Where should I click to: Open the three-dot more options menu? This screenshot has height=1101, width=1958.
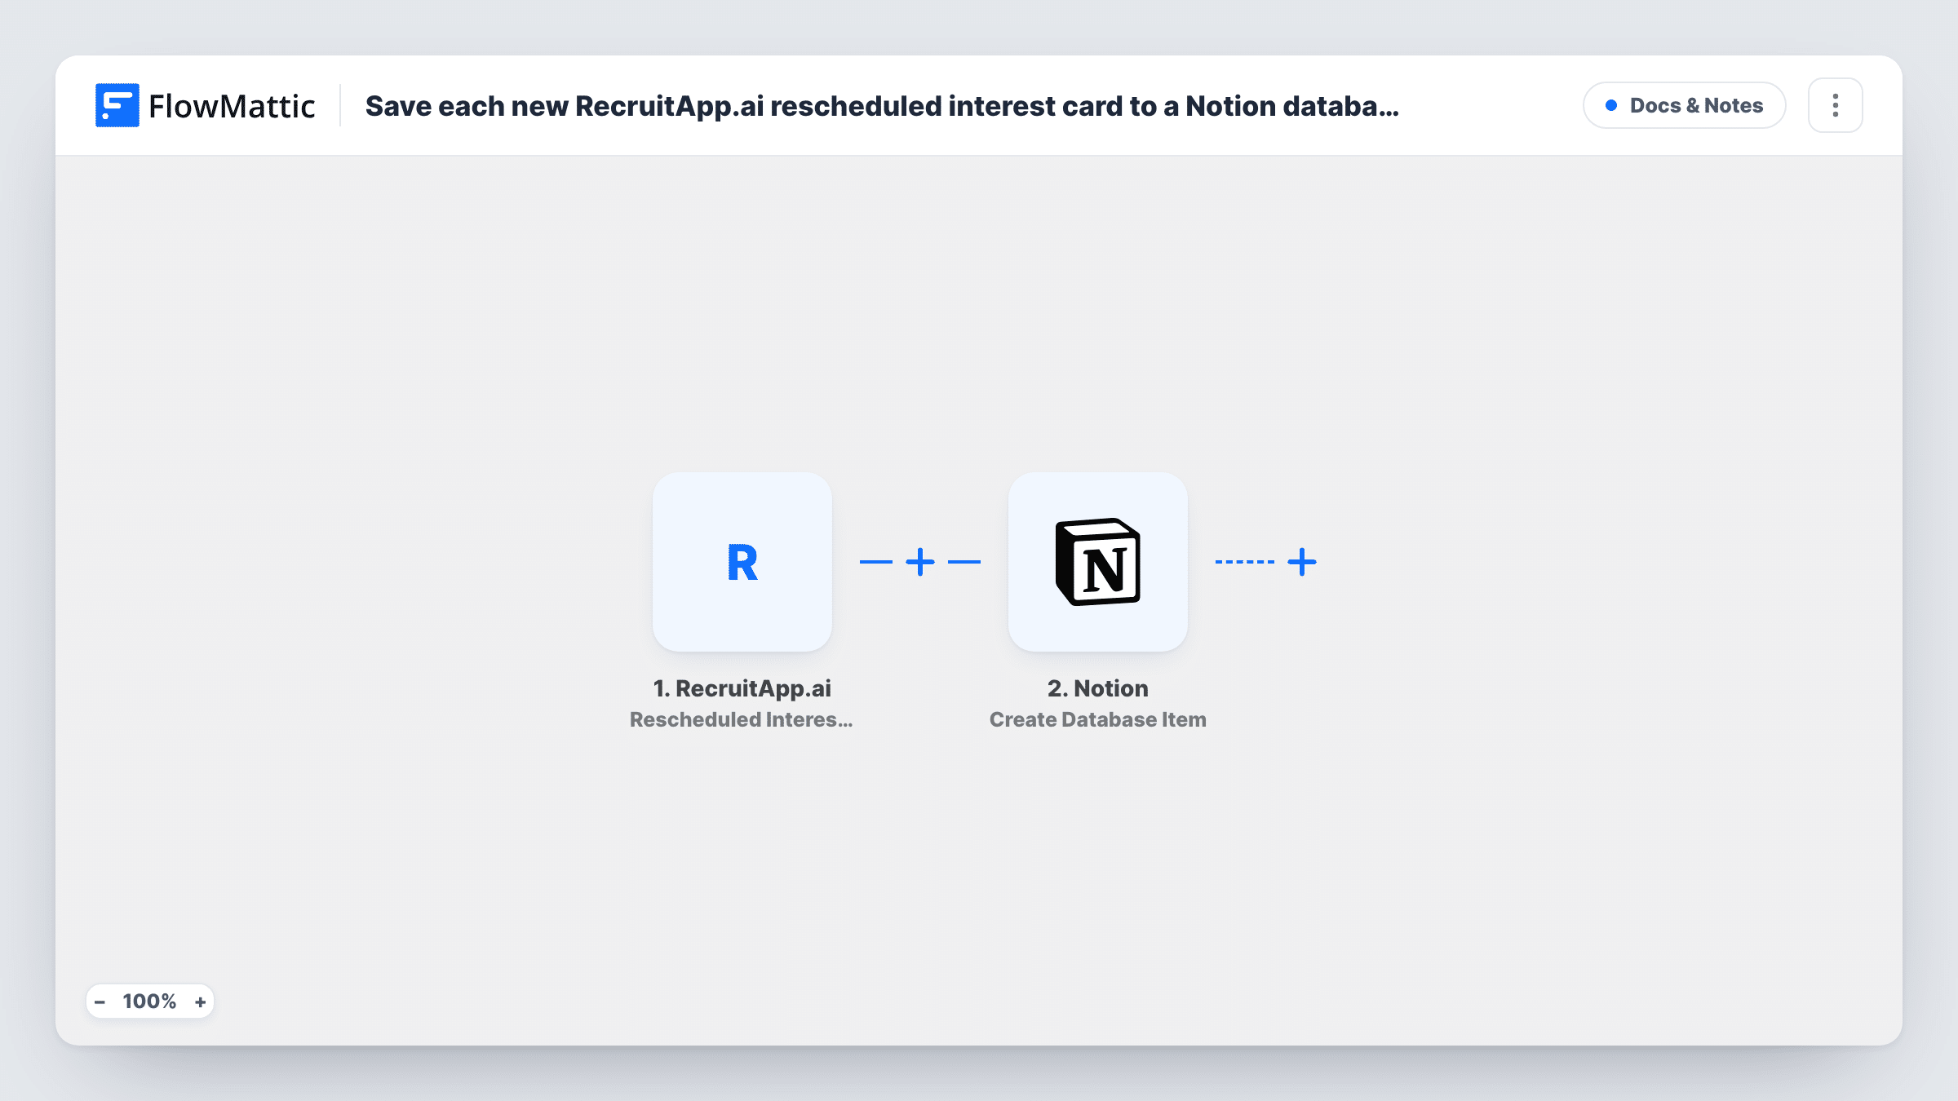[x=1836, y=105]
